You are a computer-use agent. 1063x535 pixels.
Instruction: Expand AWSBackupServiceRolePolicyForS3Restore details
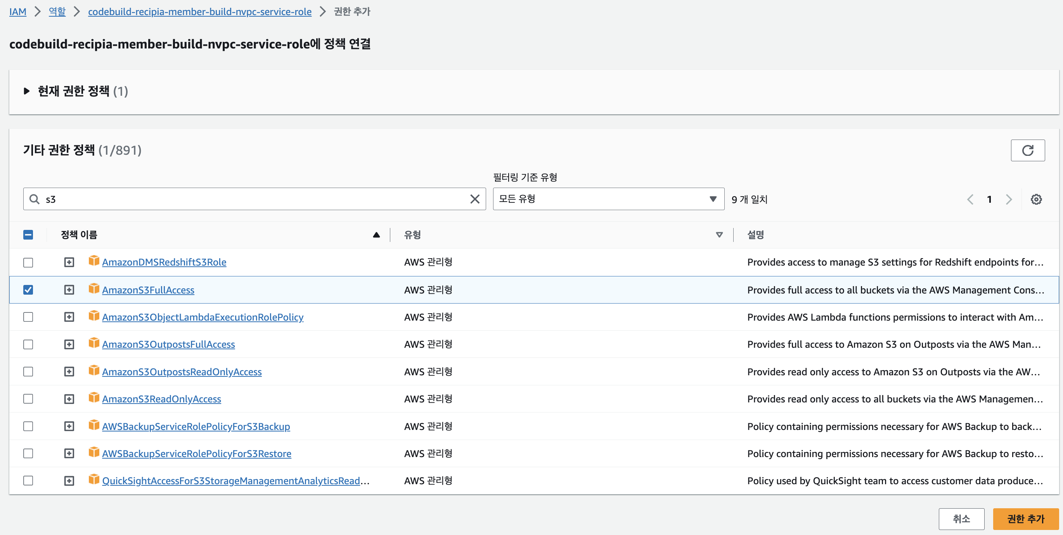[69, 453]
